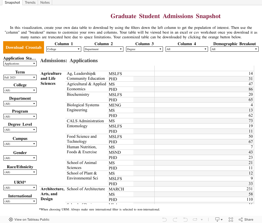Open the URM* filter dropdown
The height and width of the screenshot is (223, 262).
(20, 187)
